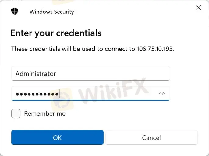
Task: Click the empty area right of Administrator text
Action: click(x=112, y=74)
